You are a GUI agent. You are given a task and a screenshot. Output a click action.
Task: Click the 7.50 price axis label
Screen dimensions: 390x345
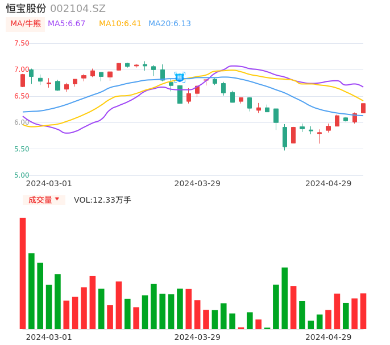(x=22, y=43)
